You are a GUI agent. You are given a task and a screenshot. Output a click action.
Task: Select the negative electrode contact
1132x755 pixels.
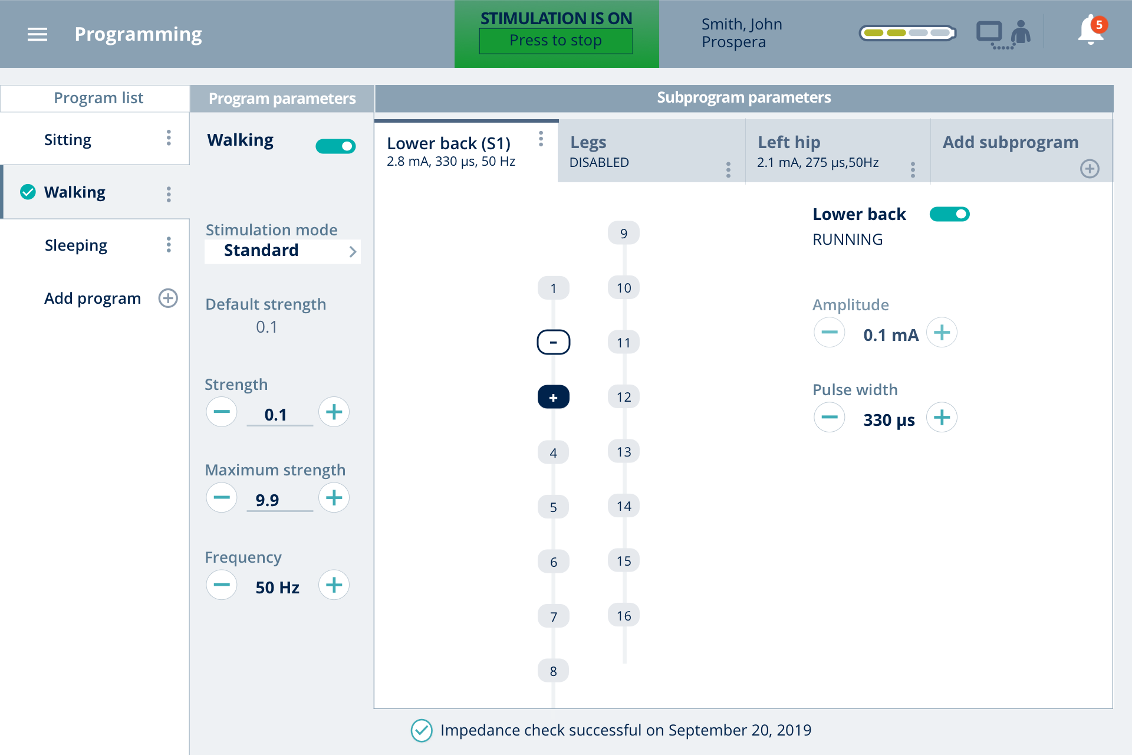[553, 342]
